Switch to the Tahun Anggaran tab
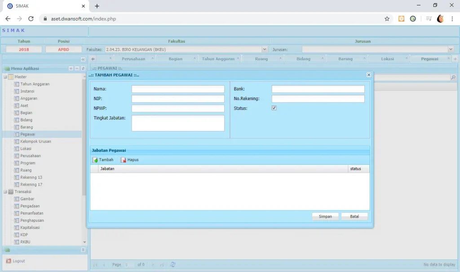The image size is (460, 272). (x=218, y=59)
